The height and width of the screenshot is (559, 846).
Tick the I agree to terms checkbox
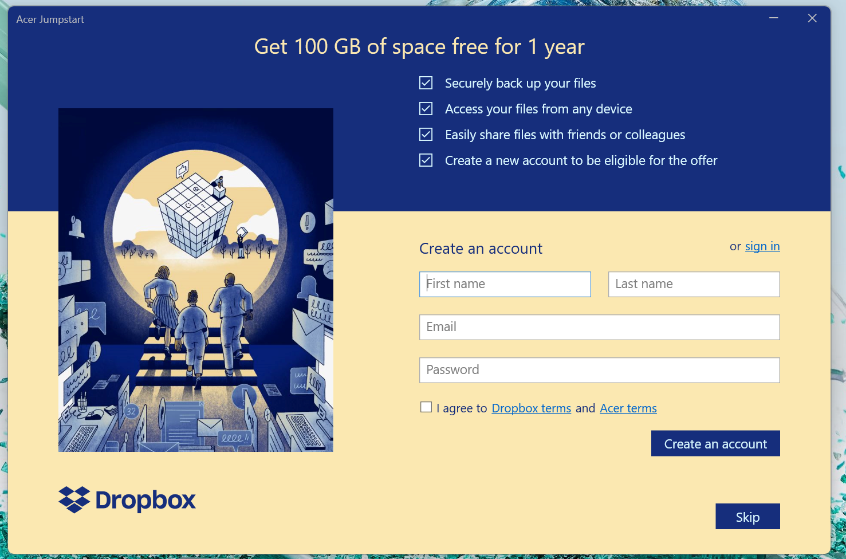click(426, 407)
